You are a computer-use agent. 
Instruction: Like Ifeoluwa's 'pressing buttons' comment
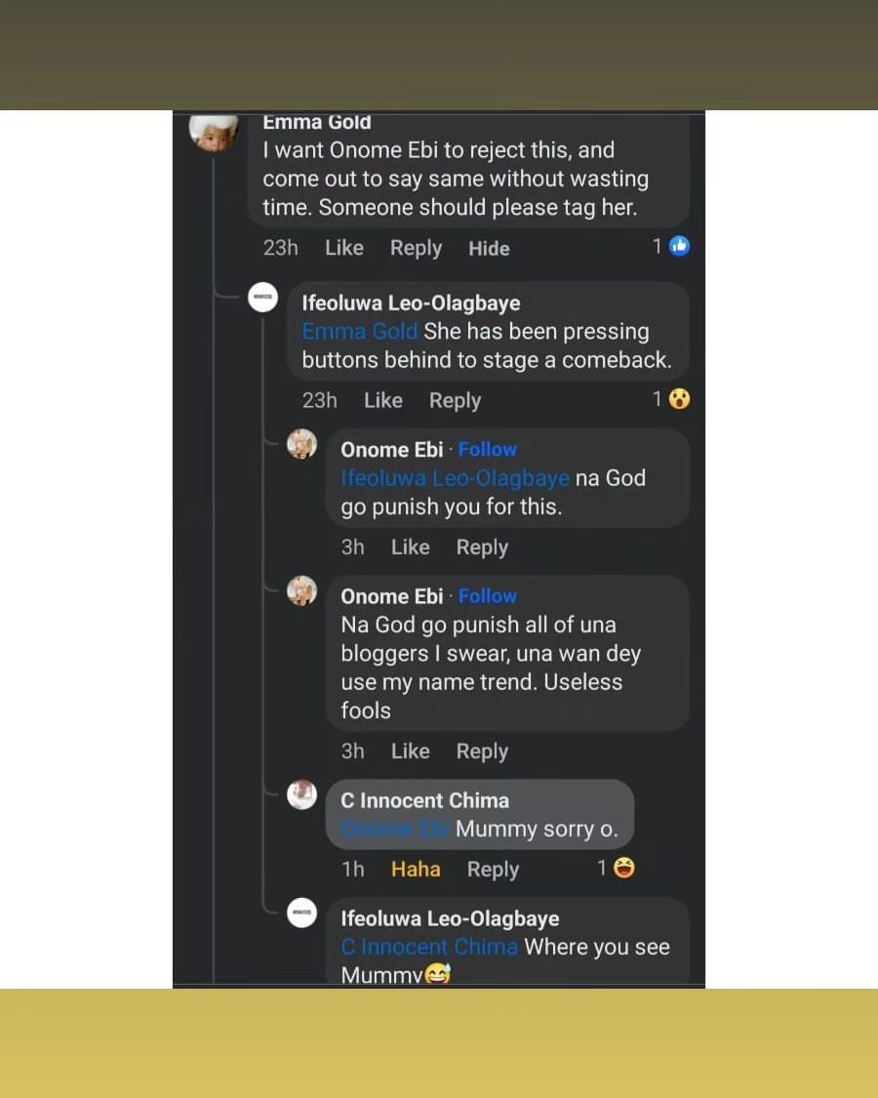click(x=382, y=400)
